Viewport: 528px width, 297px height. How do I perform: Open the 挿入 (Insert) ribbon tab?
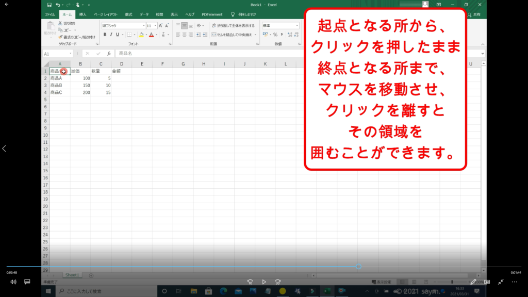(82, 14)
